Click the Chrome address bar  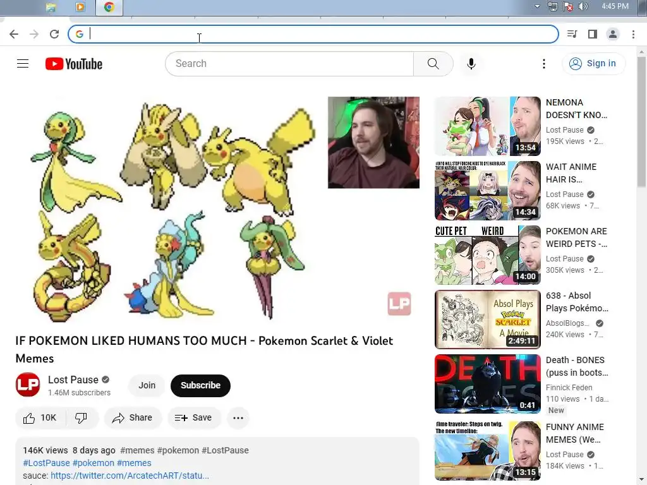(x=313, y=34)
